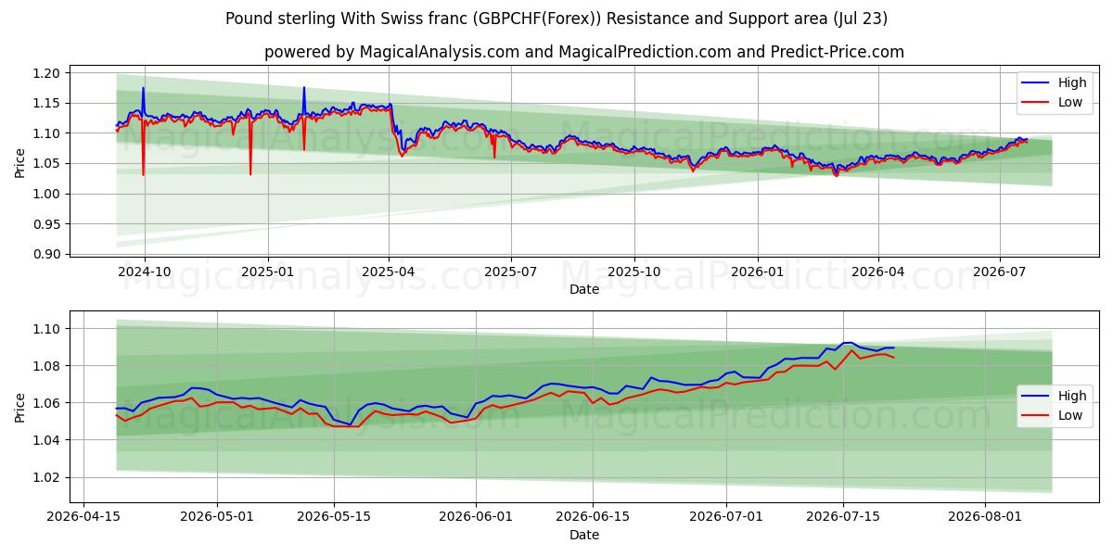Click the '1.00' y-axis tick label
Image resolution: width=1113 pixels, height=556 pixels.
click(x=48, y=194)
